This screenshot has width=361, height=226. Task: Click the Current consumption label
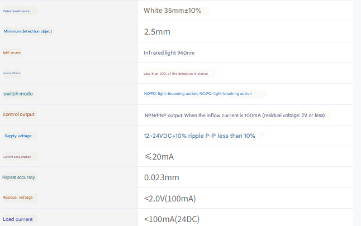17,157
